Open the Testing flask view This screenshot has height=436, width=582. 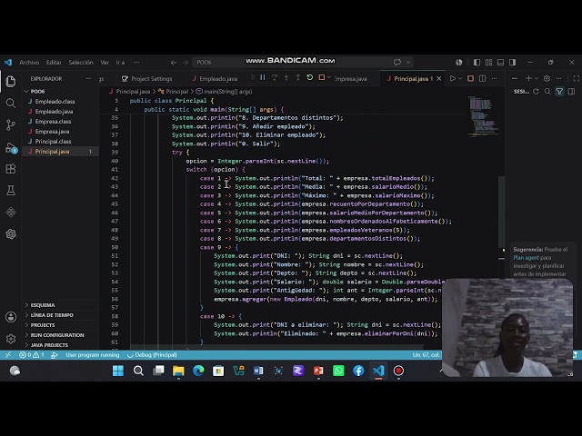click(11, 191)
